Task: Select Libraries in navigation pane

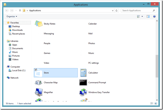Action: tap(14, 41)
